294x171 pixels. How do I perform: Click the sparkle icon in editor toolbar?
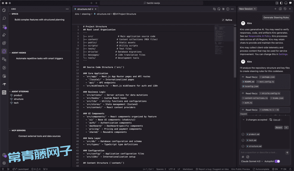pyautogui.click(x=223, y=9)
